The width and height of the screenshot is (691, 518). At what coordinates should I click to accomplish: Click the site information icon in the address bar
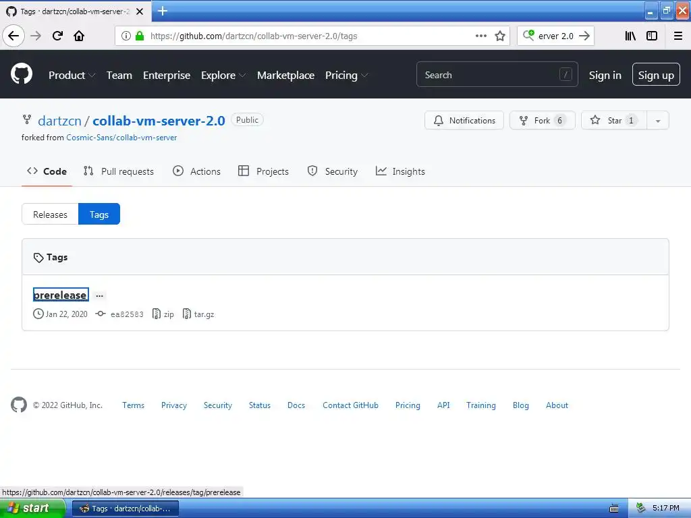pos(126,36)
